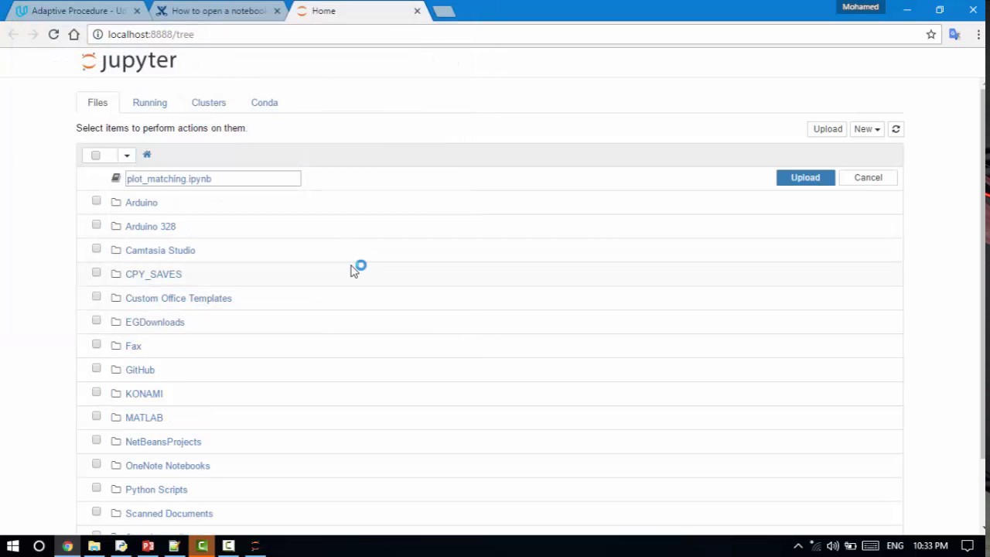Open the Python Scripts folder
This screenshot has height=557, width=990.
pos(156,490)
